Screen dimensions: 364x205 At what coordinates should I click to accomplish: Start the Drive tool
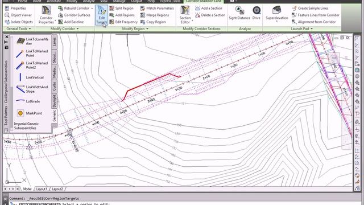(x=257, y=13)
